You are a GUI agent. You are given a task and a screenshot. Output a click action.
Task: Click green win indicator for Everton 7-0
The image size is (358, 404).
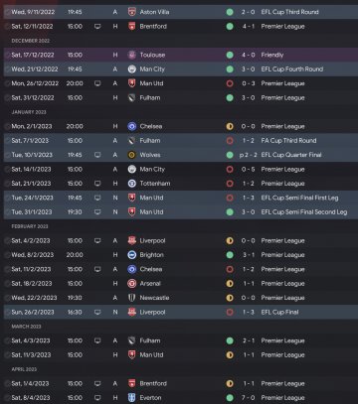tap(230, 398)
